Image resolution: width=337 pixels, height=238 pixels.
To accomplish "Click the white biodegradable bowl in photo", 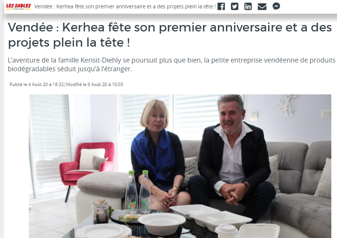I will coord(162,224).
